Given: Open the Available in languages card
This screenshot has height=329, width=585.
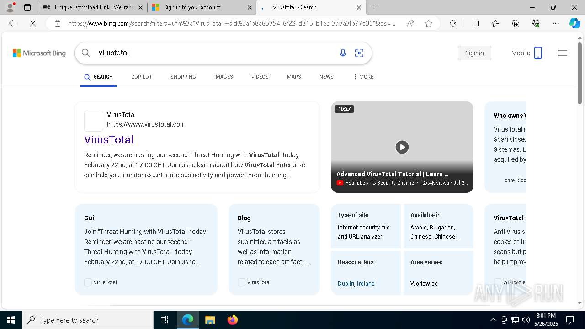Looking at the screenshot, I should [438, 226].
